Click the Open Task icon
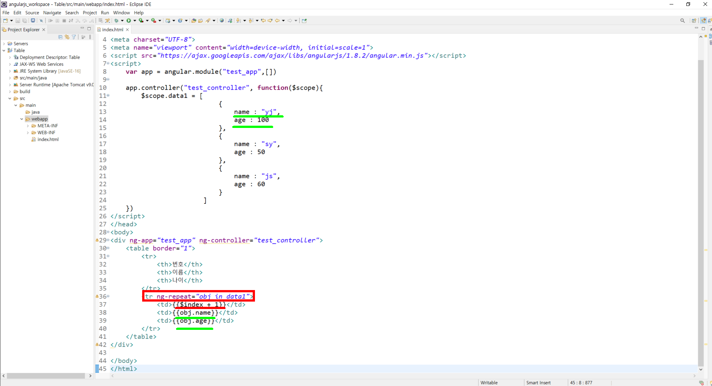Viewport: 712px width, 386px height. point(201,20)
